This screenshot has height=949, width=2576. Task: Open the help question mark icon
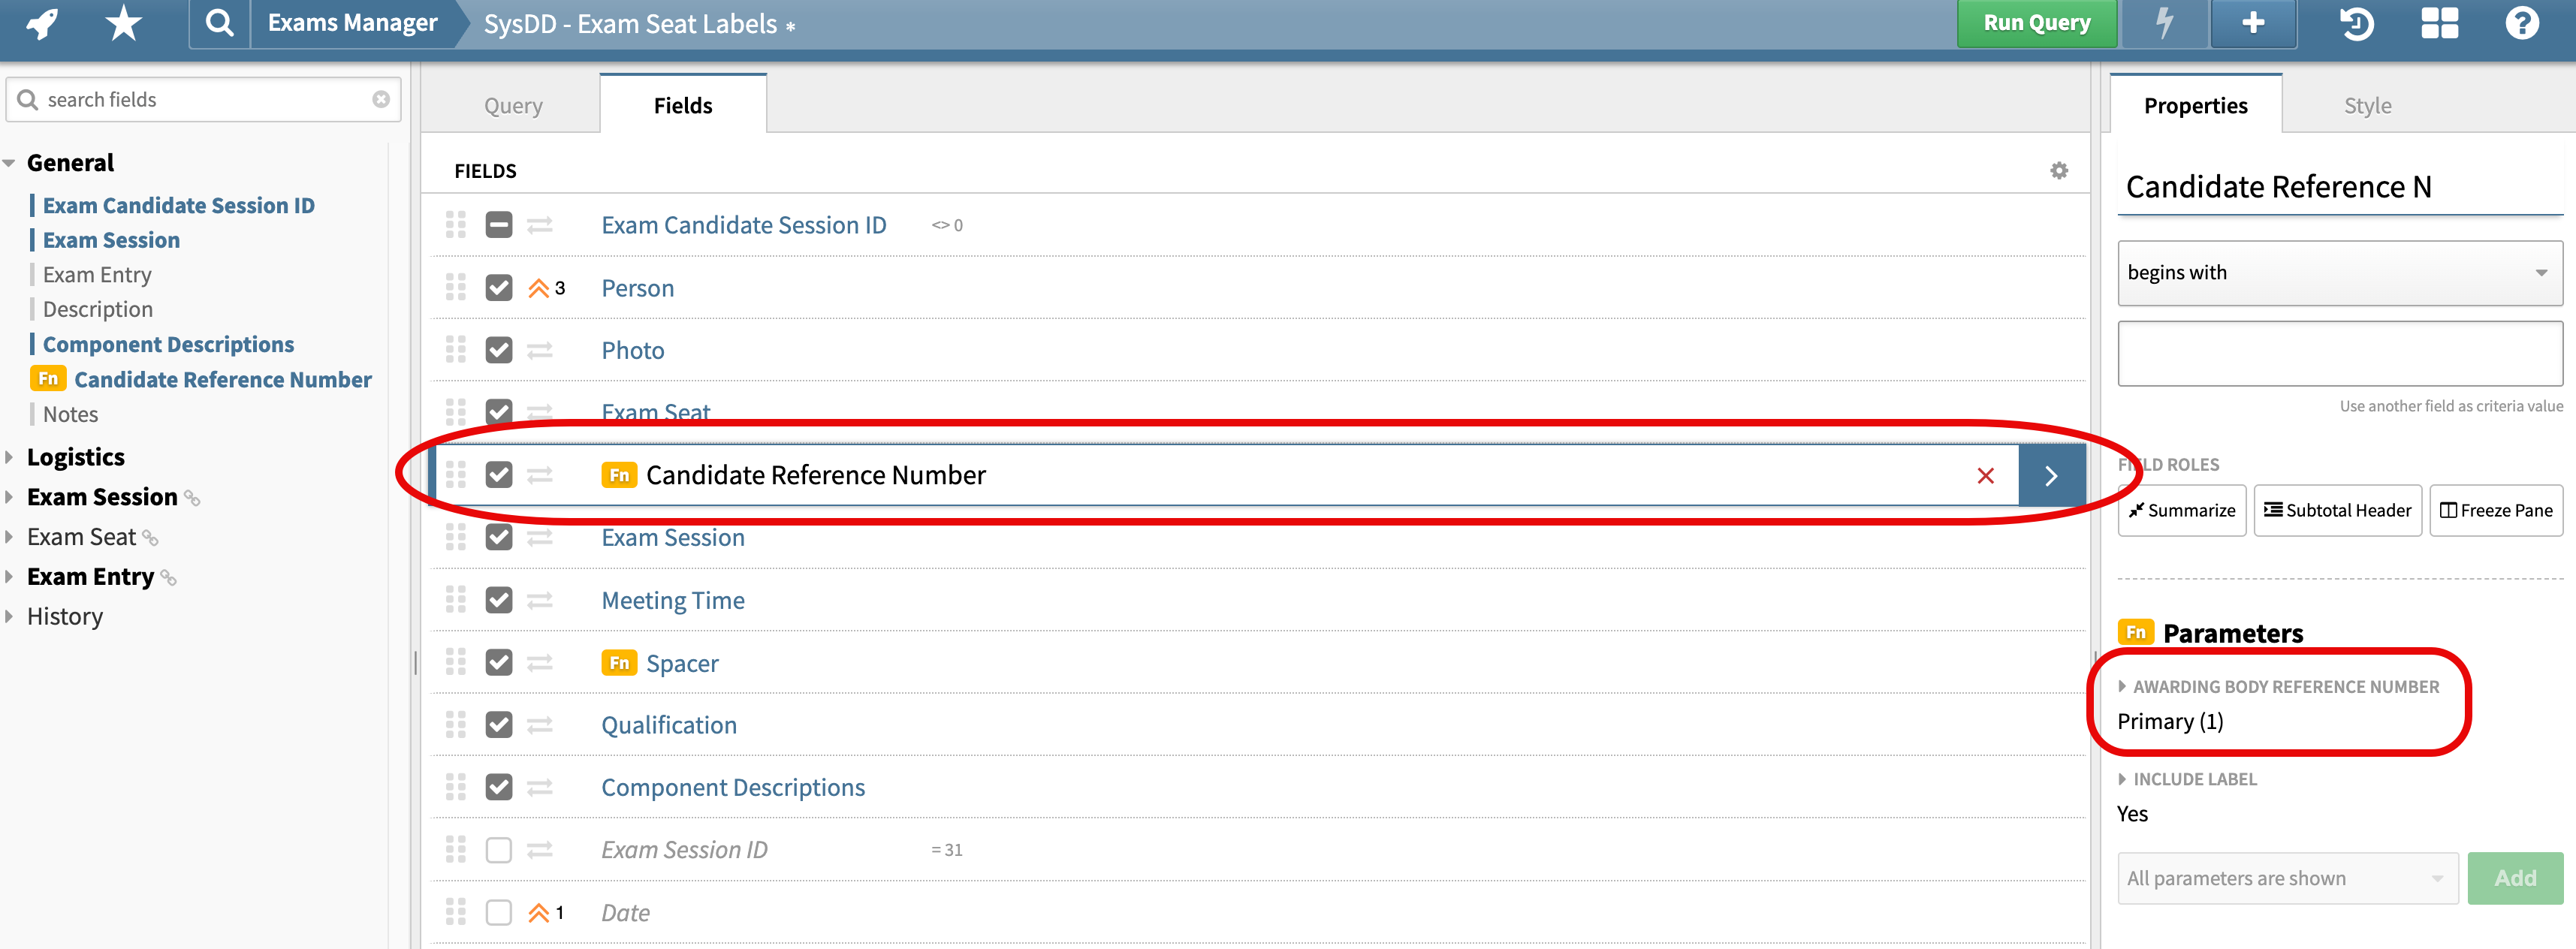tap(2521, 22)
